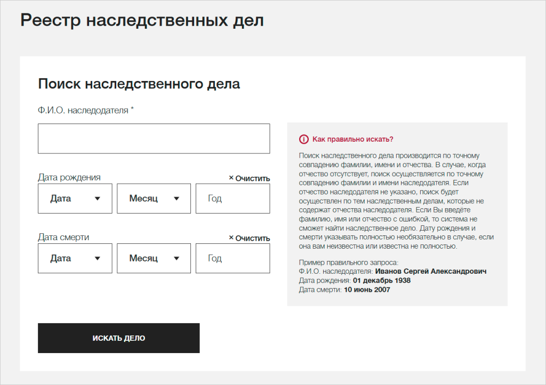Open the birth date 'Дата' day dropdown

[x=75, y=199]
